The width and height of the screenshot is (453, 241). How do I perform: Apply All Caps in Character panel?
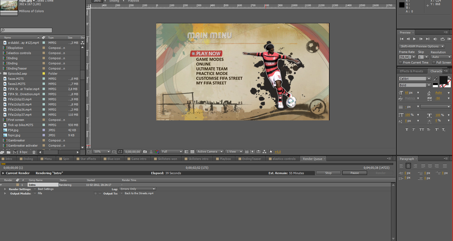(422, 130)
